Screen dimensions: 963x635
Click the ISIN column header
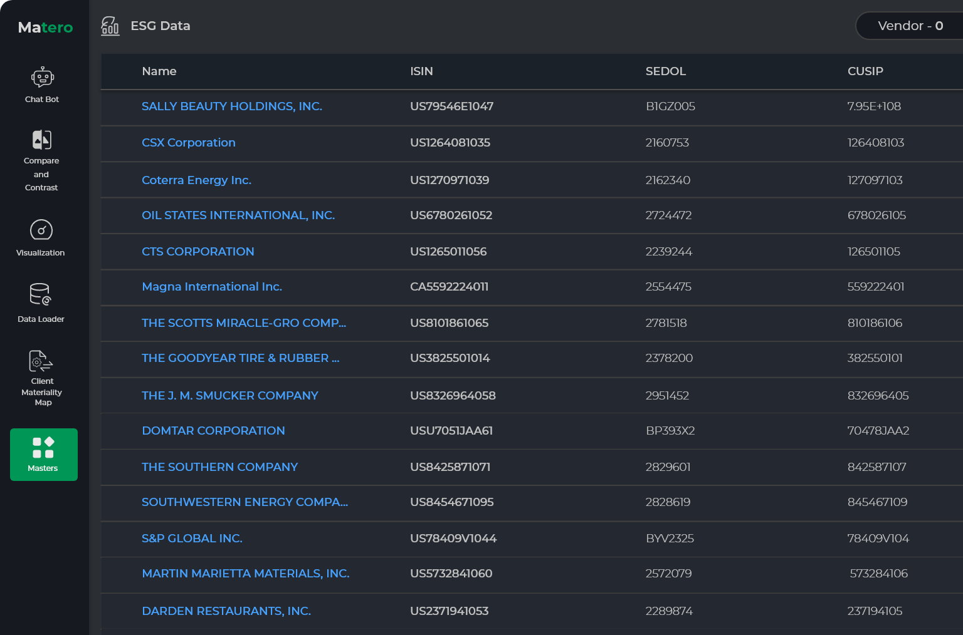click(x=421, y=71)
